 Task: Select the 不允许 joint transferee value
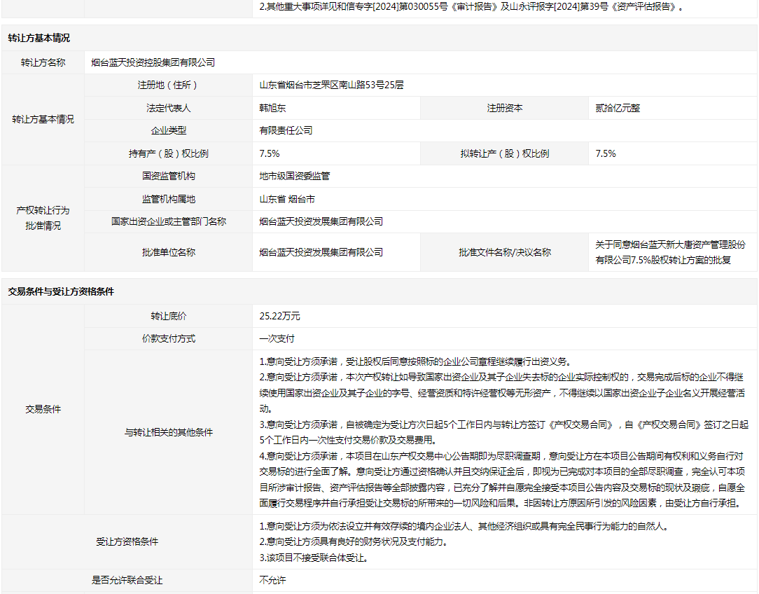click(x=272, y=580)
